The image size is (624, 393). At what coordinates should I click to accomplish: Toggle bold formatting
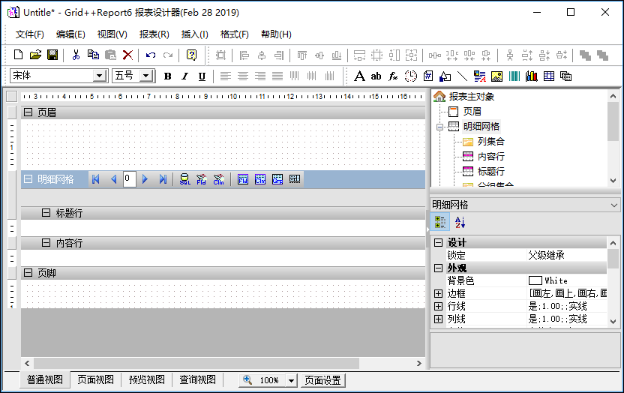[x=167, y=76]
